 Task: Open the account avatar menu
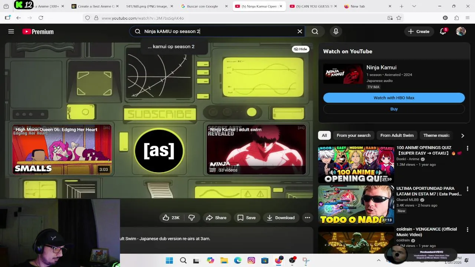461,32
